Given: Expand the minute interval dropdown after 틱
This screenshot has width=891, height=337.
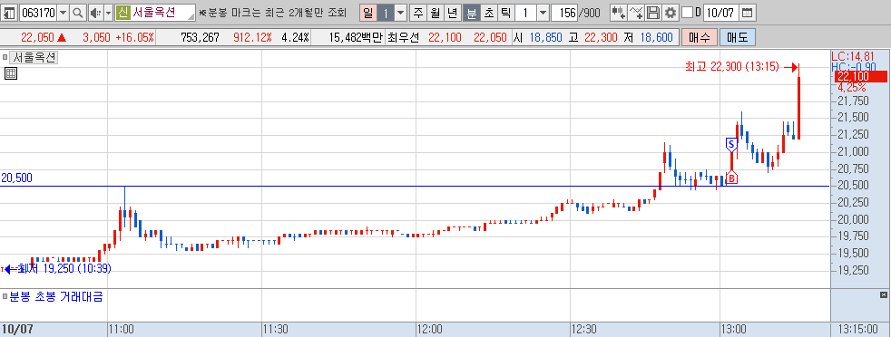Looking at the screenshot, I should tap(543, 13).
